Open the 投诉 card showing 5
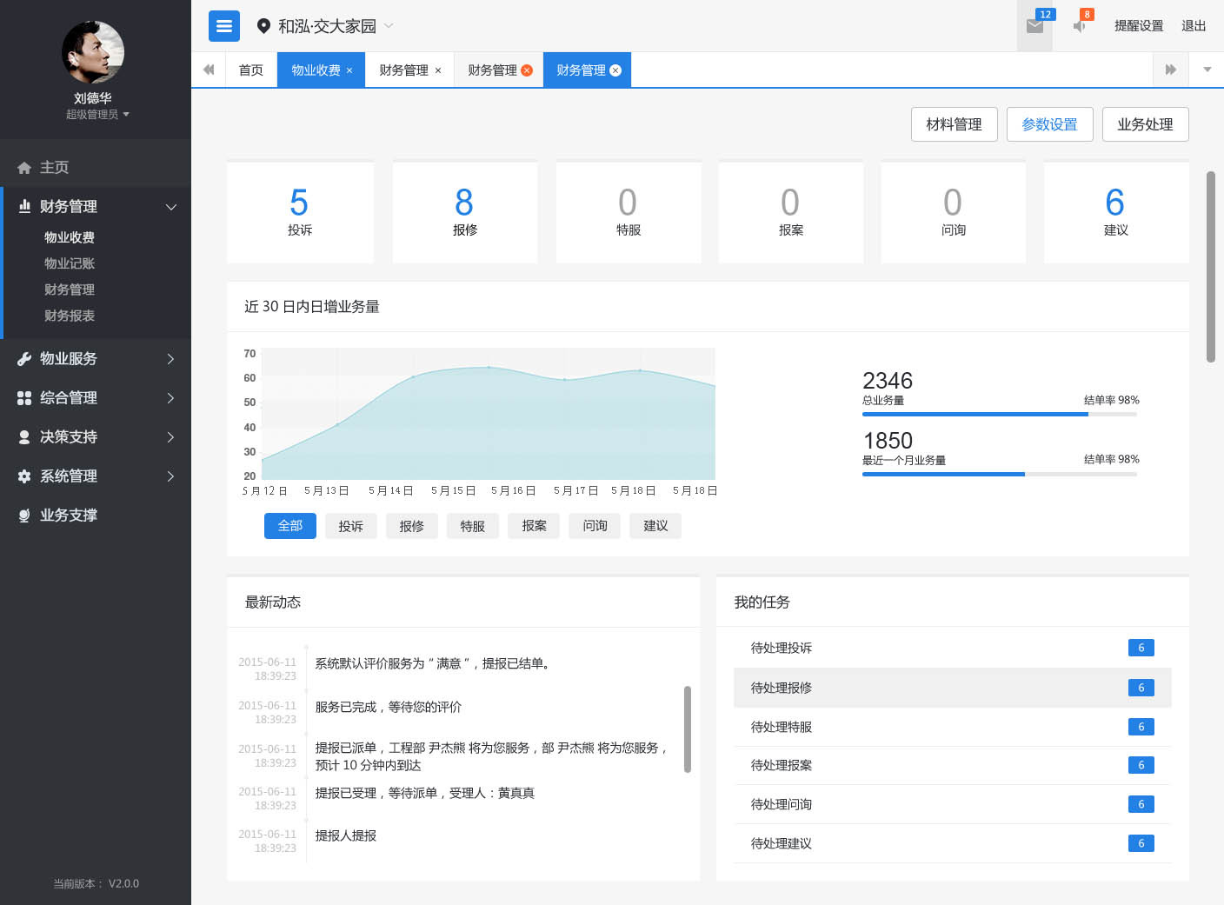1224x905 pixels. pos(300,212)
